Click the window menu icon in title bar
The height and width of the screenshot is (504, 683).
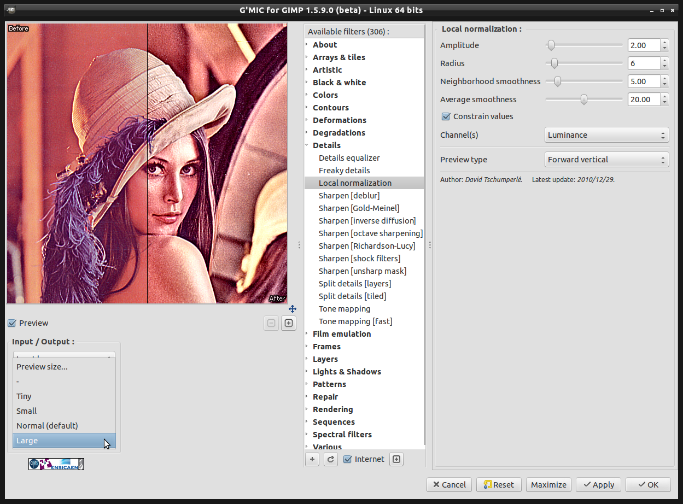pyautogui.click(x=12, y=10)
